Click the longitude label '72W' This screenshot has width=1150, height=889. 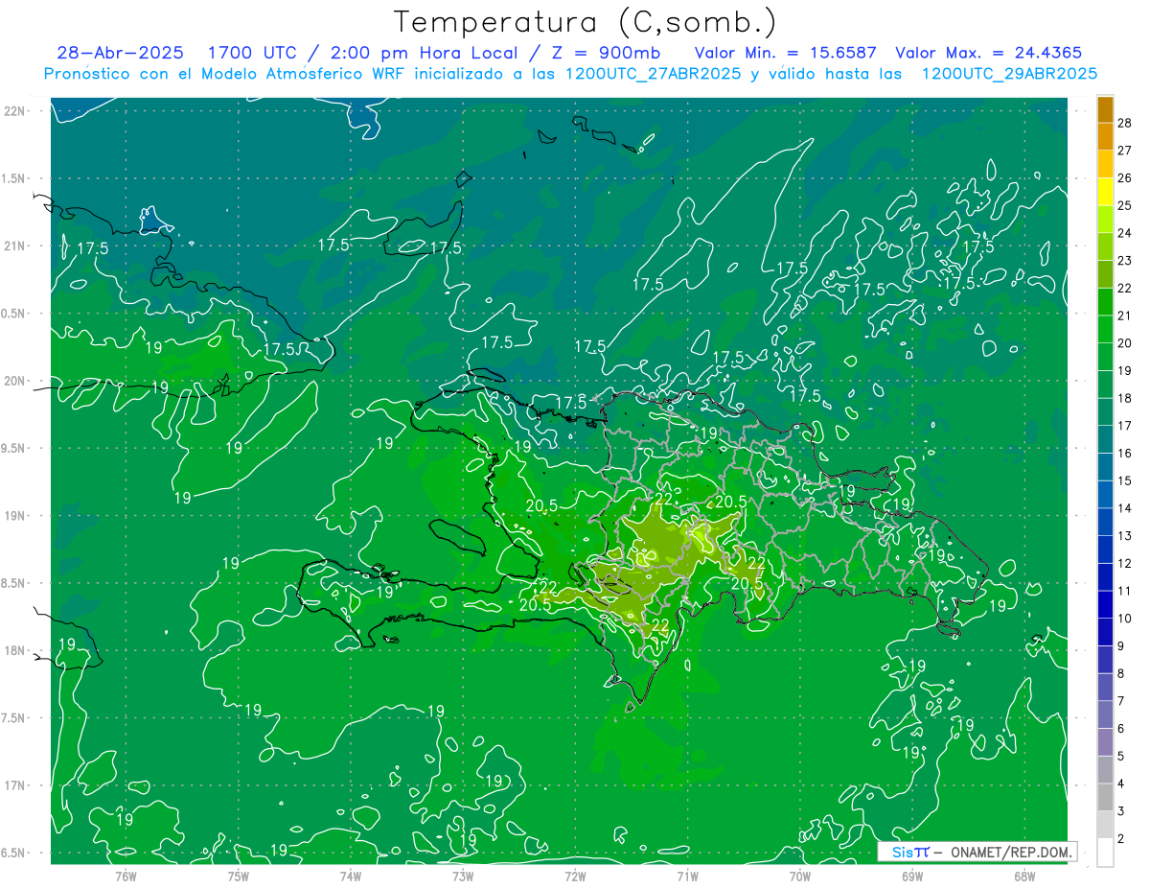tap(575, 876)
